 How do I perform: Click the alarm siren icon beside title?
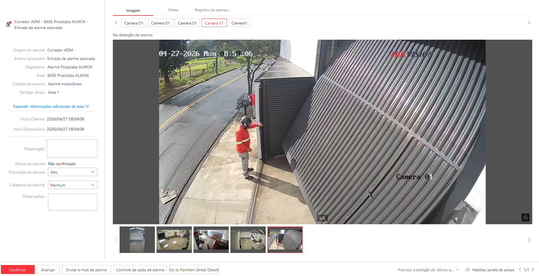(9, 24)
